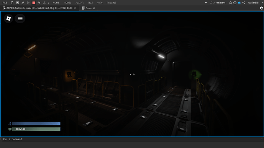The height and width of the screenshot is (148, 264).
Task: Switch to the TEST ribbon tab
Action: [90, 3]
